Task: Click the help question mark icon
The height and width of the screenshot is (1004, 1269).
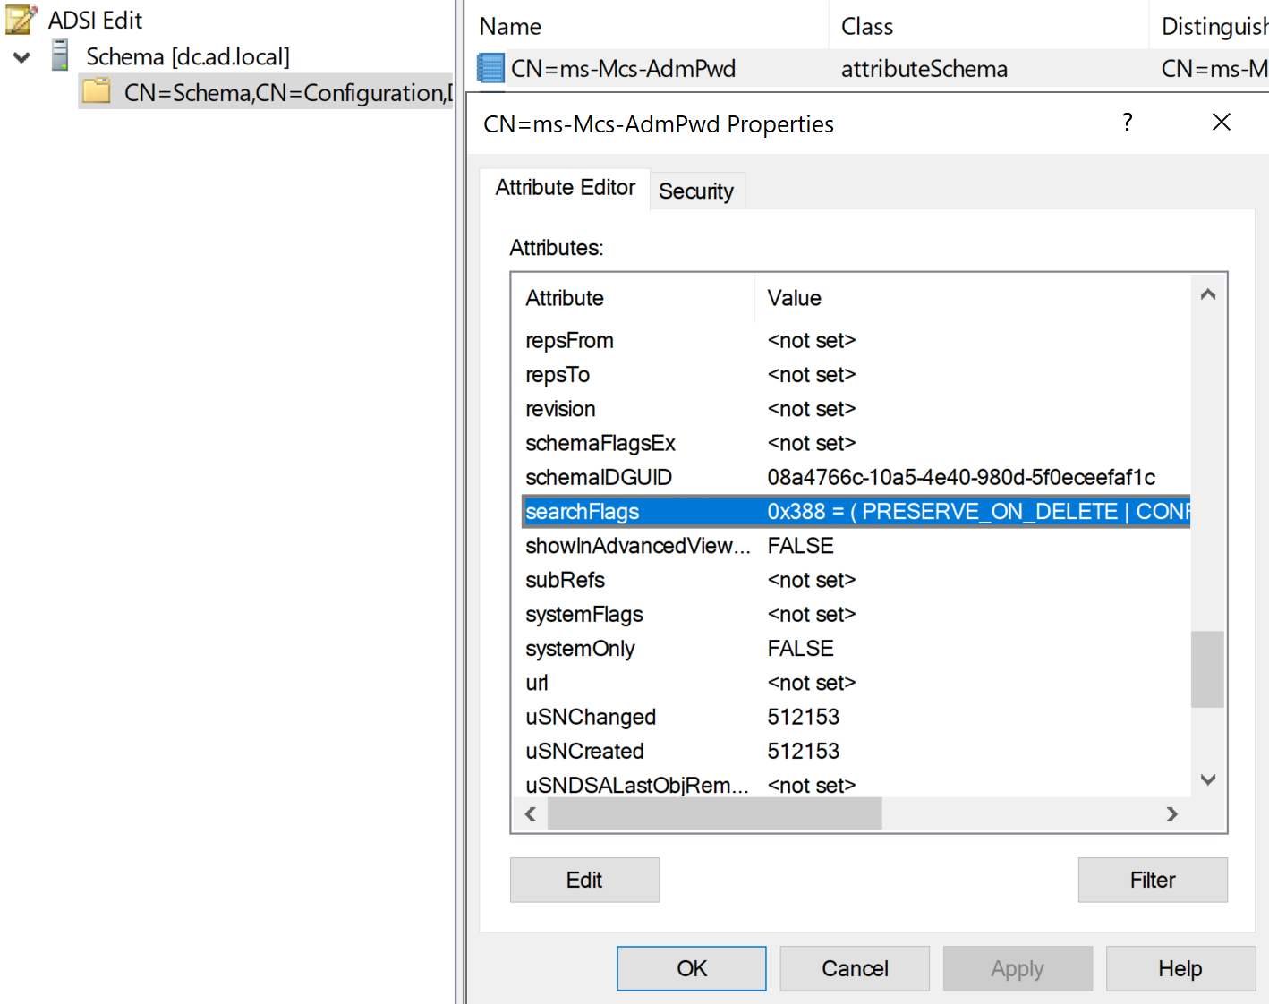Action: [x=1128, y=122]
